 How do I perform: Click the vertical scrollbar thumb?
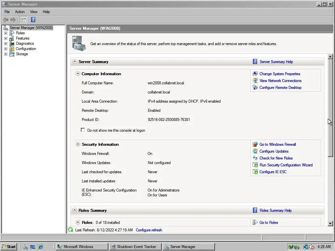tap(330, 108)
